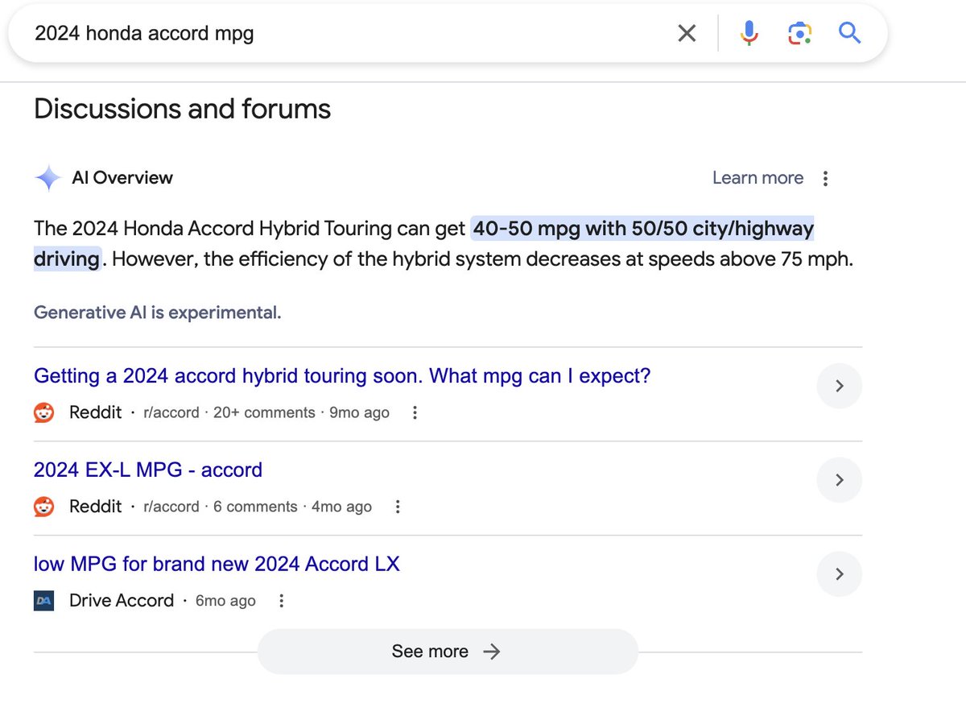966x712 pixels.
Task: Click Reddit icon for hybrid touring post
Action: [44, 412]
